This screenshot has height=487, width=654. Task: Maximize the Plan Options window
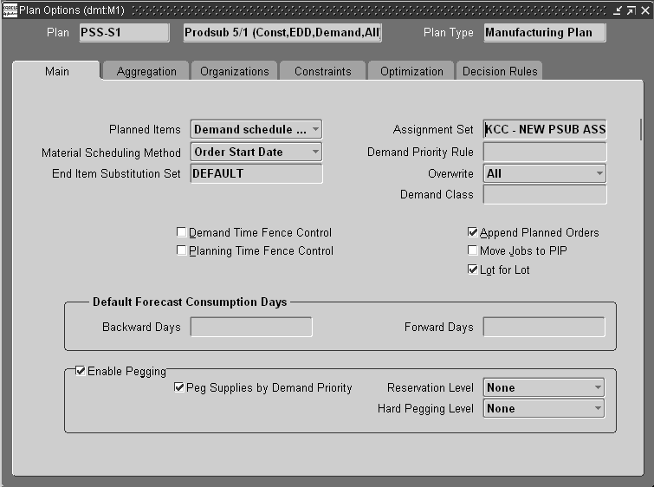631,10
